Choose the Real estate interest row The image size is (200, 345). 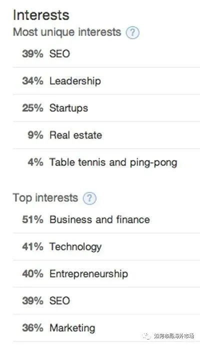coord(106,135)
